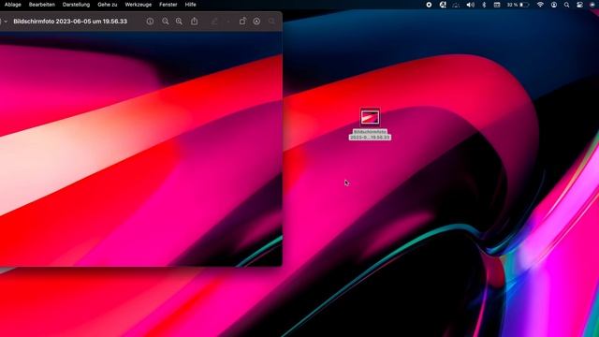Show the Markup toolbar
The image size is (599, 337).
tap(256, 22)
